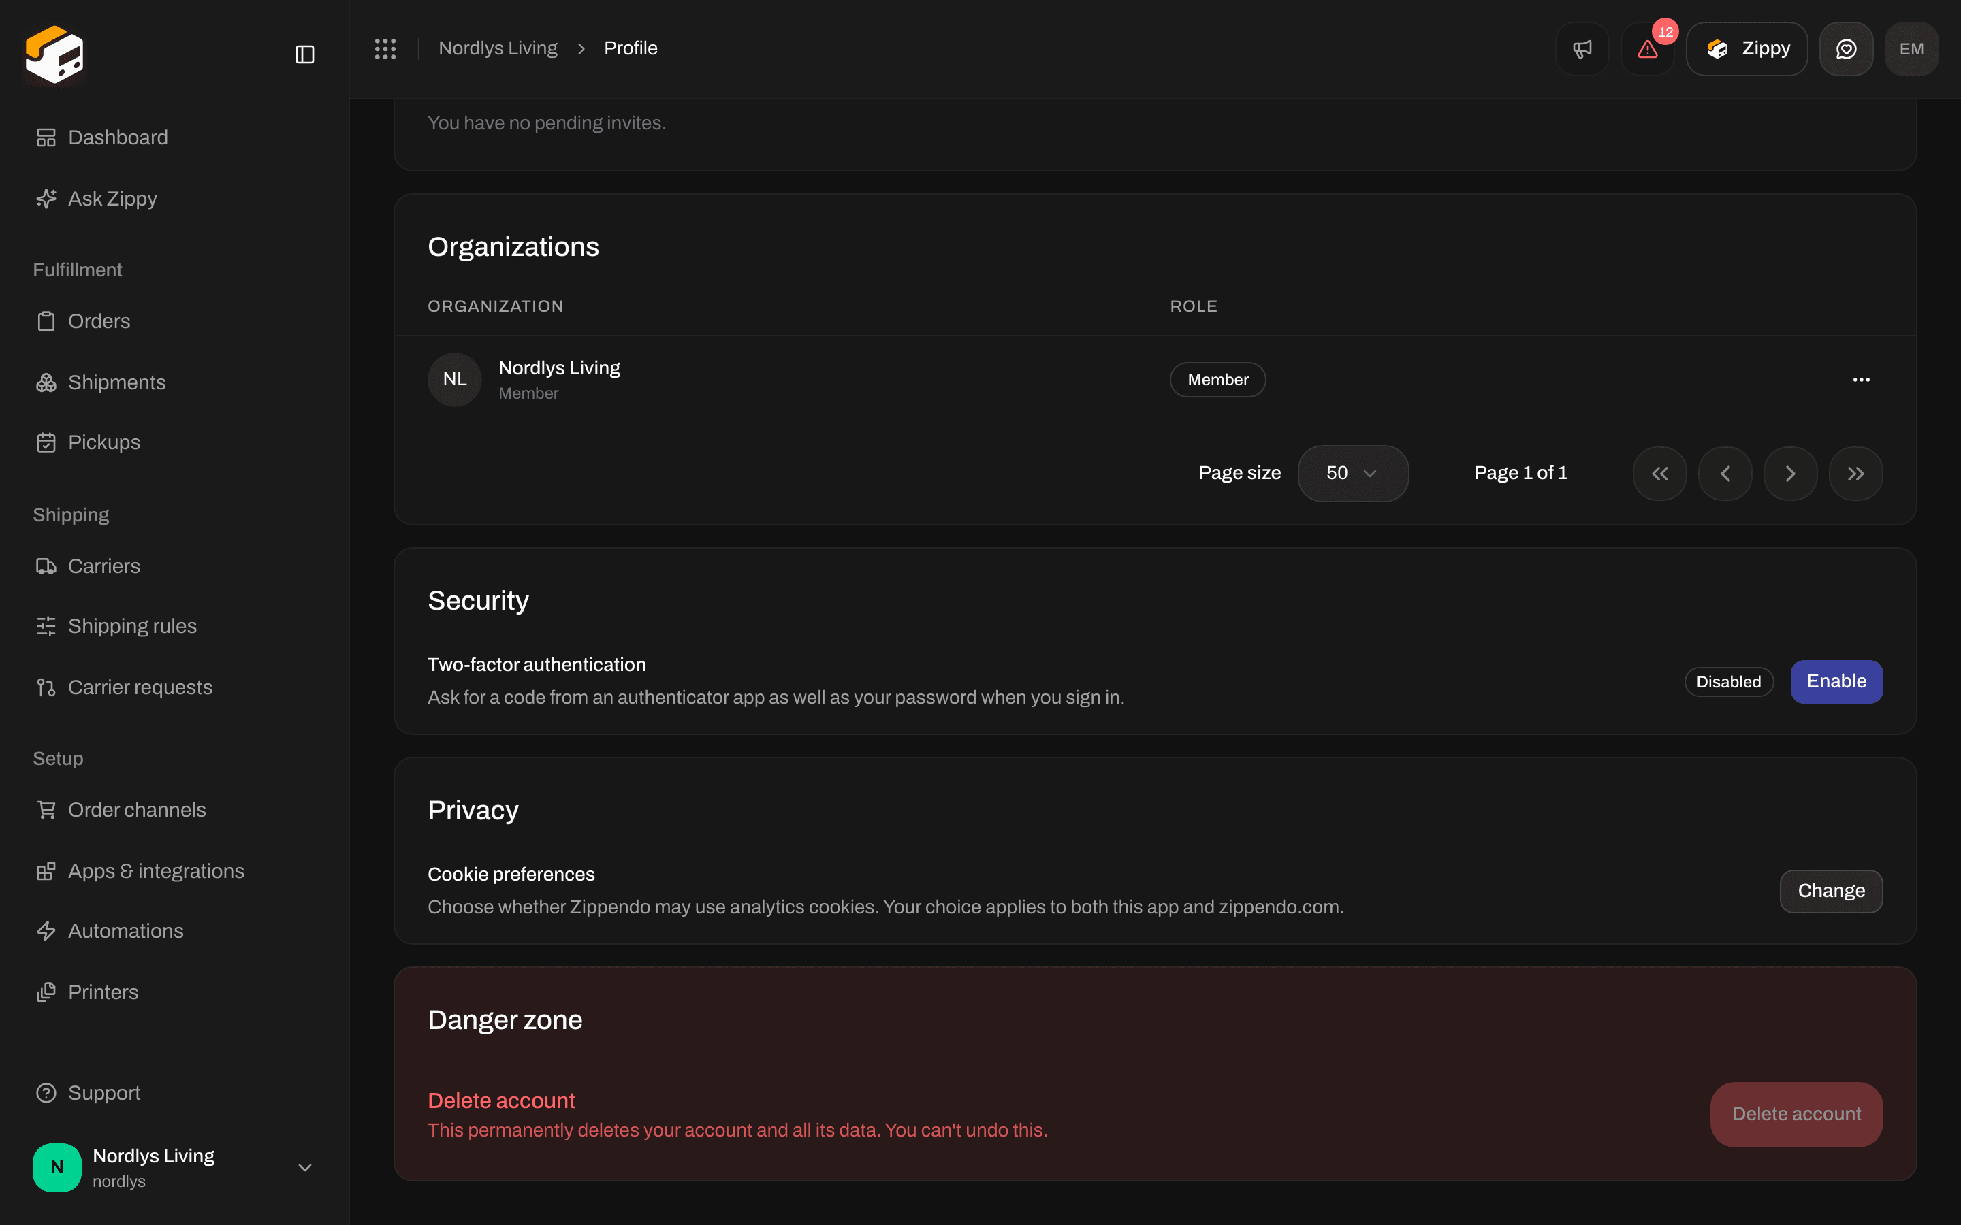
Task: Jump to last page of organizations
Action: tap(1855, 473)
